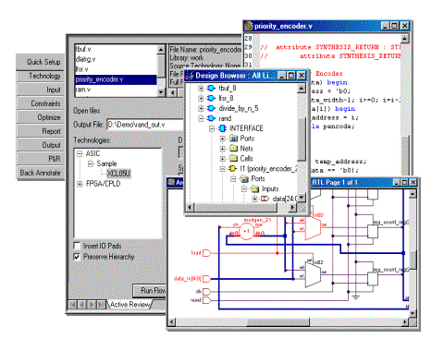Click Design Browser vertical scroll down arrow
This screenshot has width=444, height=351.
302,198
